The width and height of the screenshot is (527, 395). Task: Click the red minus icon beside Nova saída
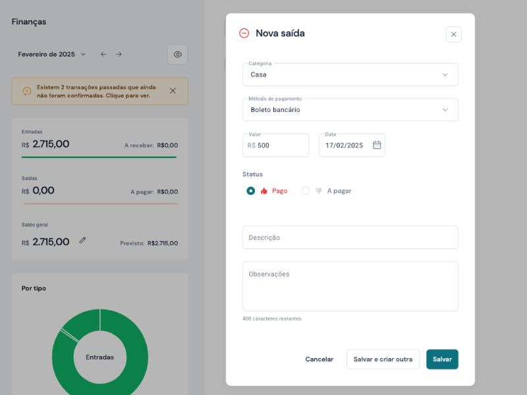pyautogui.click(x=244, y=34)
